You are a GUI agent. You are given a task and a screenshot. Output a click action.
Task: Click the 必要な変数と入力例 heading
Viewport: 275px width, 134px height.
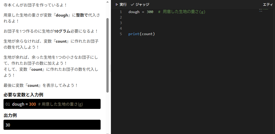point(25,95)
